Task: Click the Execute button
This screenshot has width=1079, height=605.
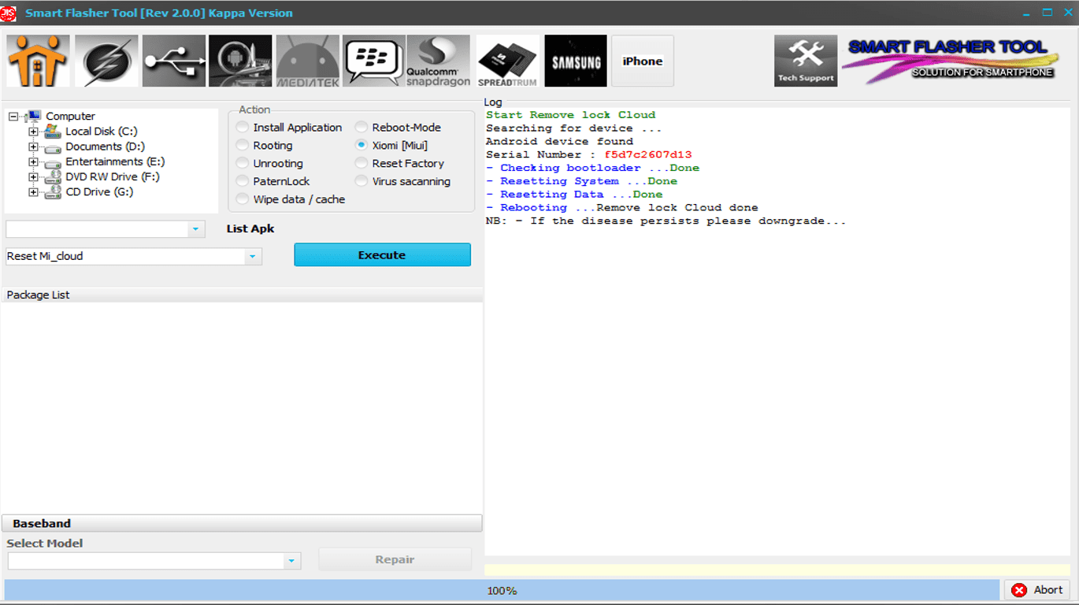Action: pos(382,254)
